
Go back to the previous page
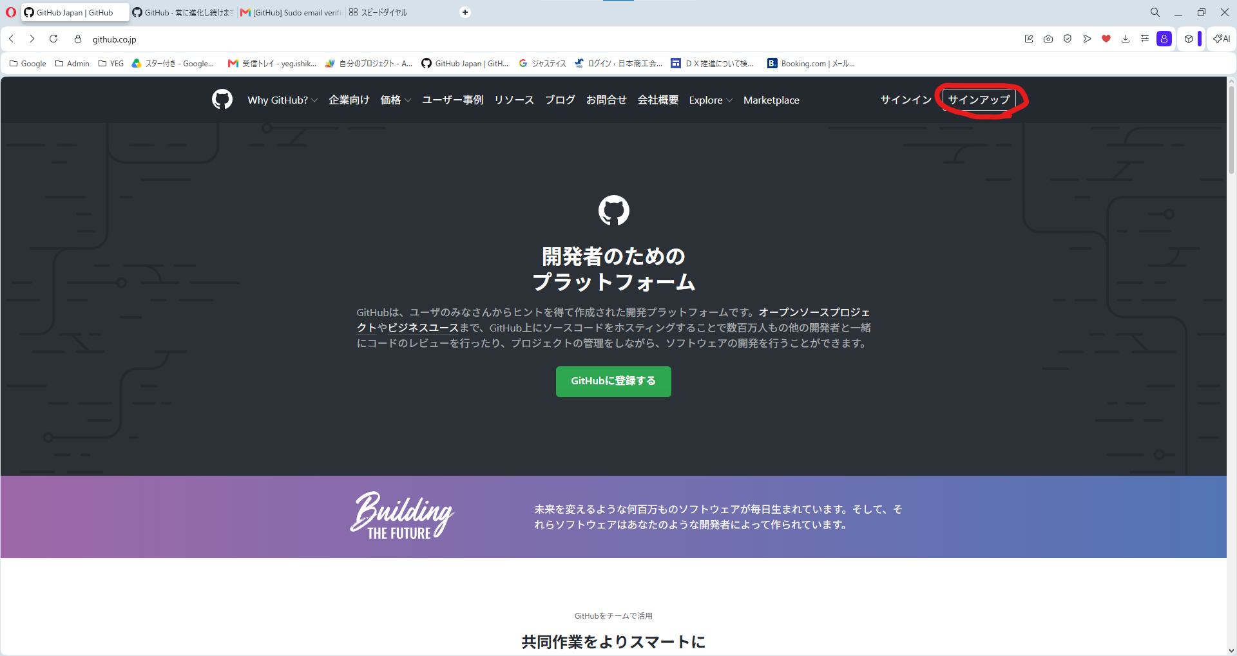tap(12, 39)
